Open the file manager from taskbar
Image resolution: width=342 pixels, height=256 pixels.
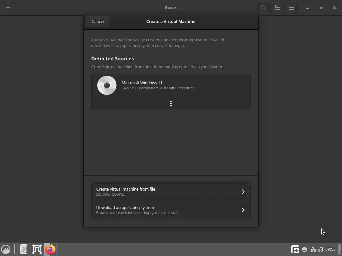24,249
